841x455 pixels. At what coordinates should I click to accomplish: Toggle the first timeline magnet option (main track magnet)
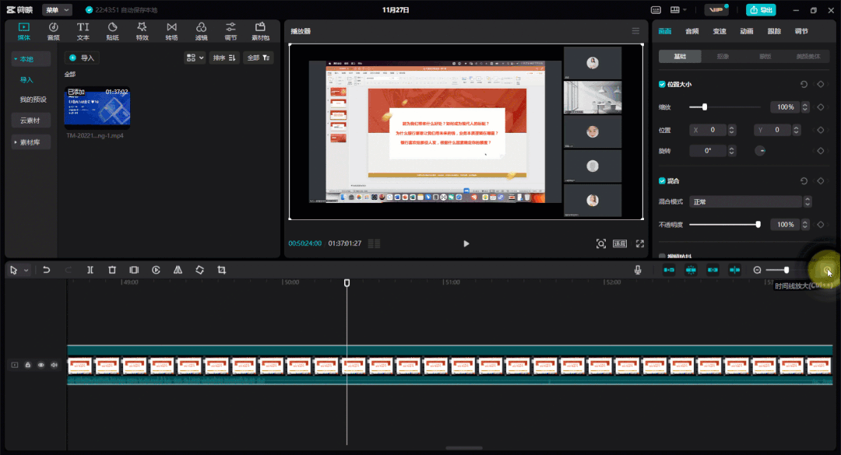(x=669, y=270)
